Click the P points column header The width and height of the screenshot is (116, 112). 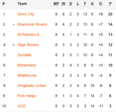click(110, 4)
